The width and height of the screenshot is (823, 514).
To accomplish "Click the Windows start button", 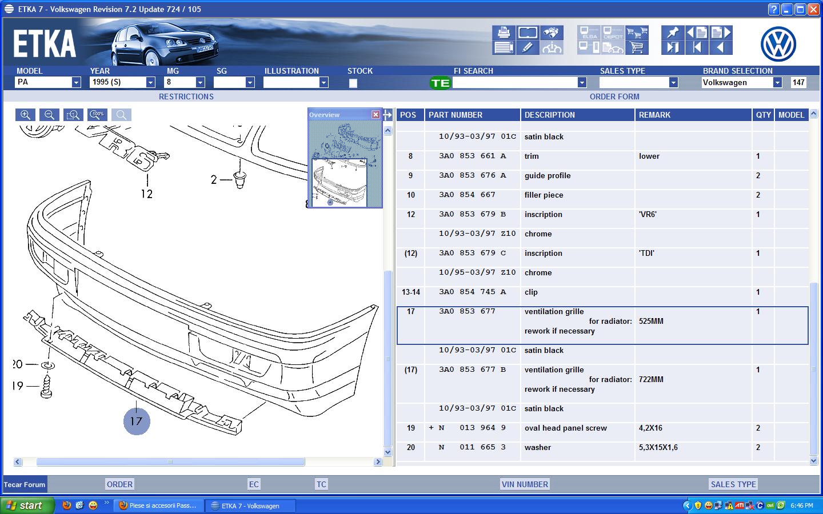I will 27,505.
